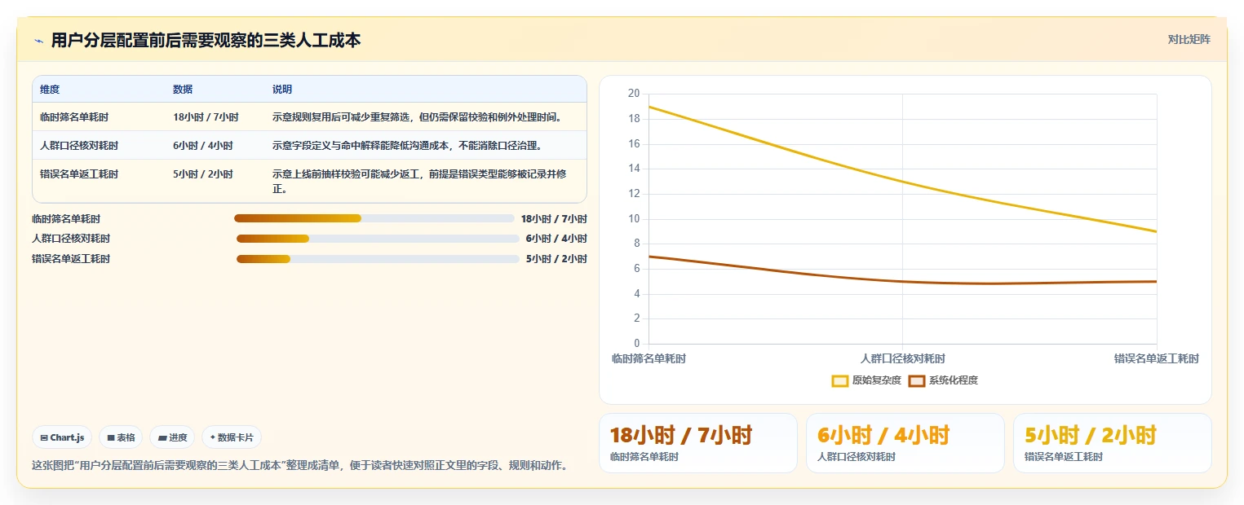Image resolution: width=1244 pixels, height=505 pixels.
Task: Click the 错误名单返工耗时 label of the progress row
Action: pos(71,259)
